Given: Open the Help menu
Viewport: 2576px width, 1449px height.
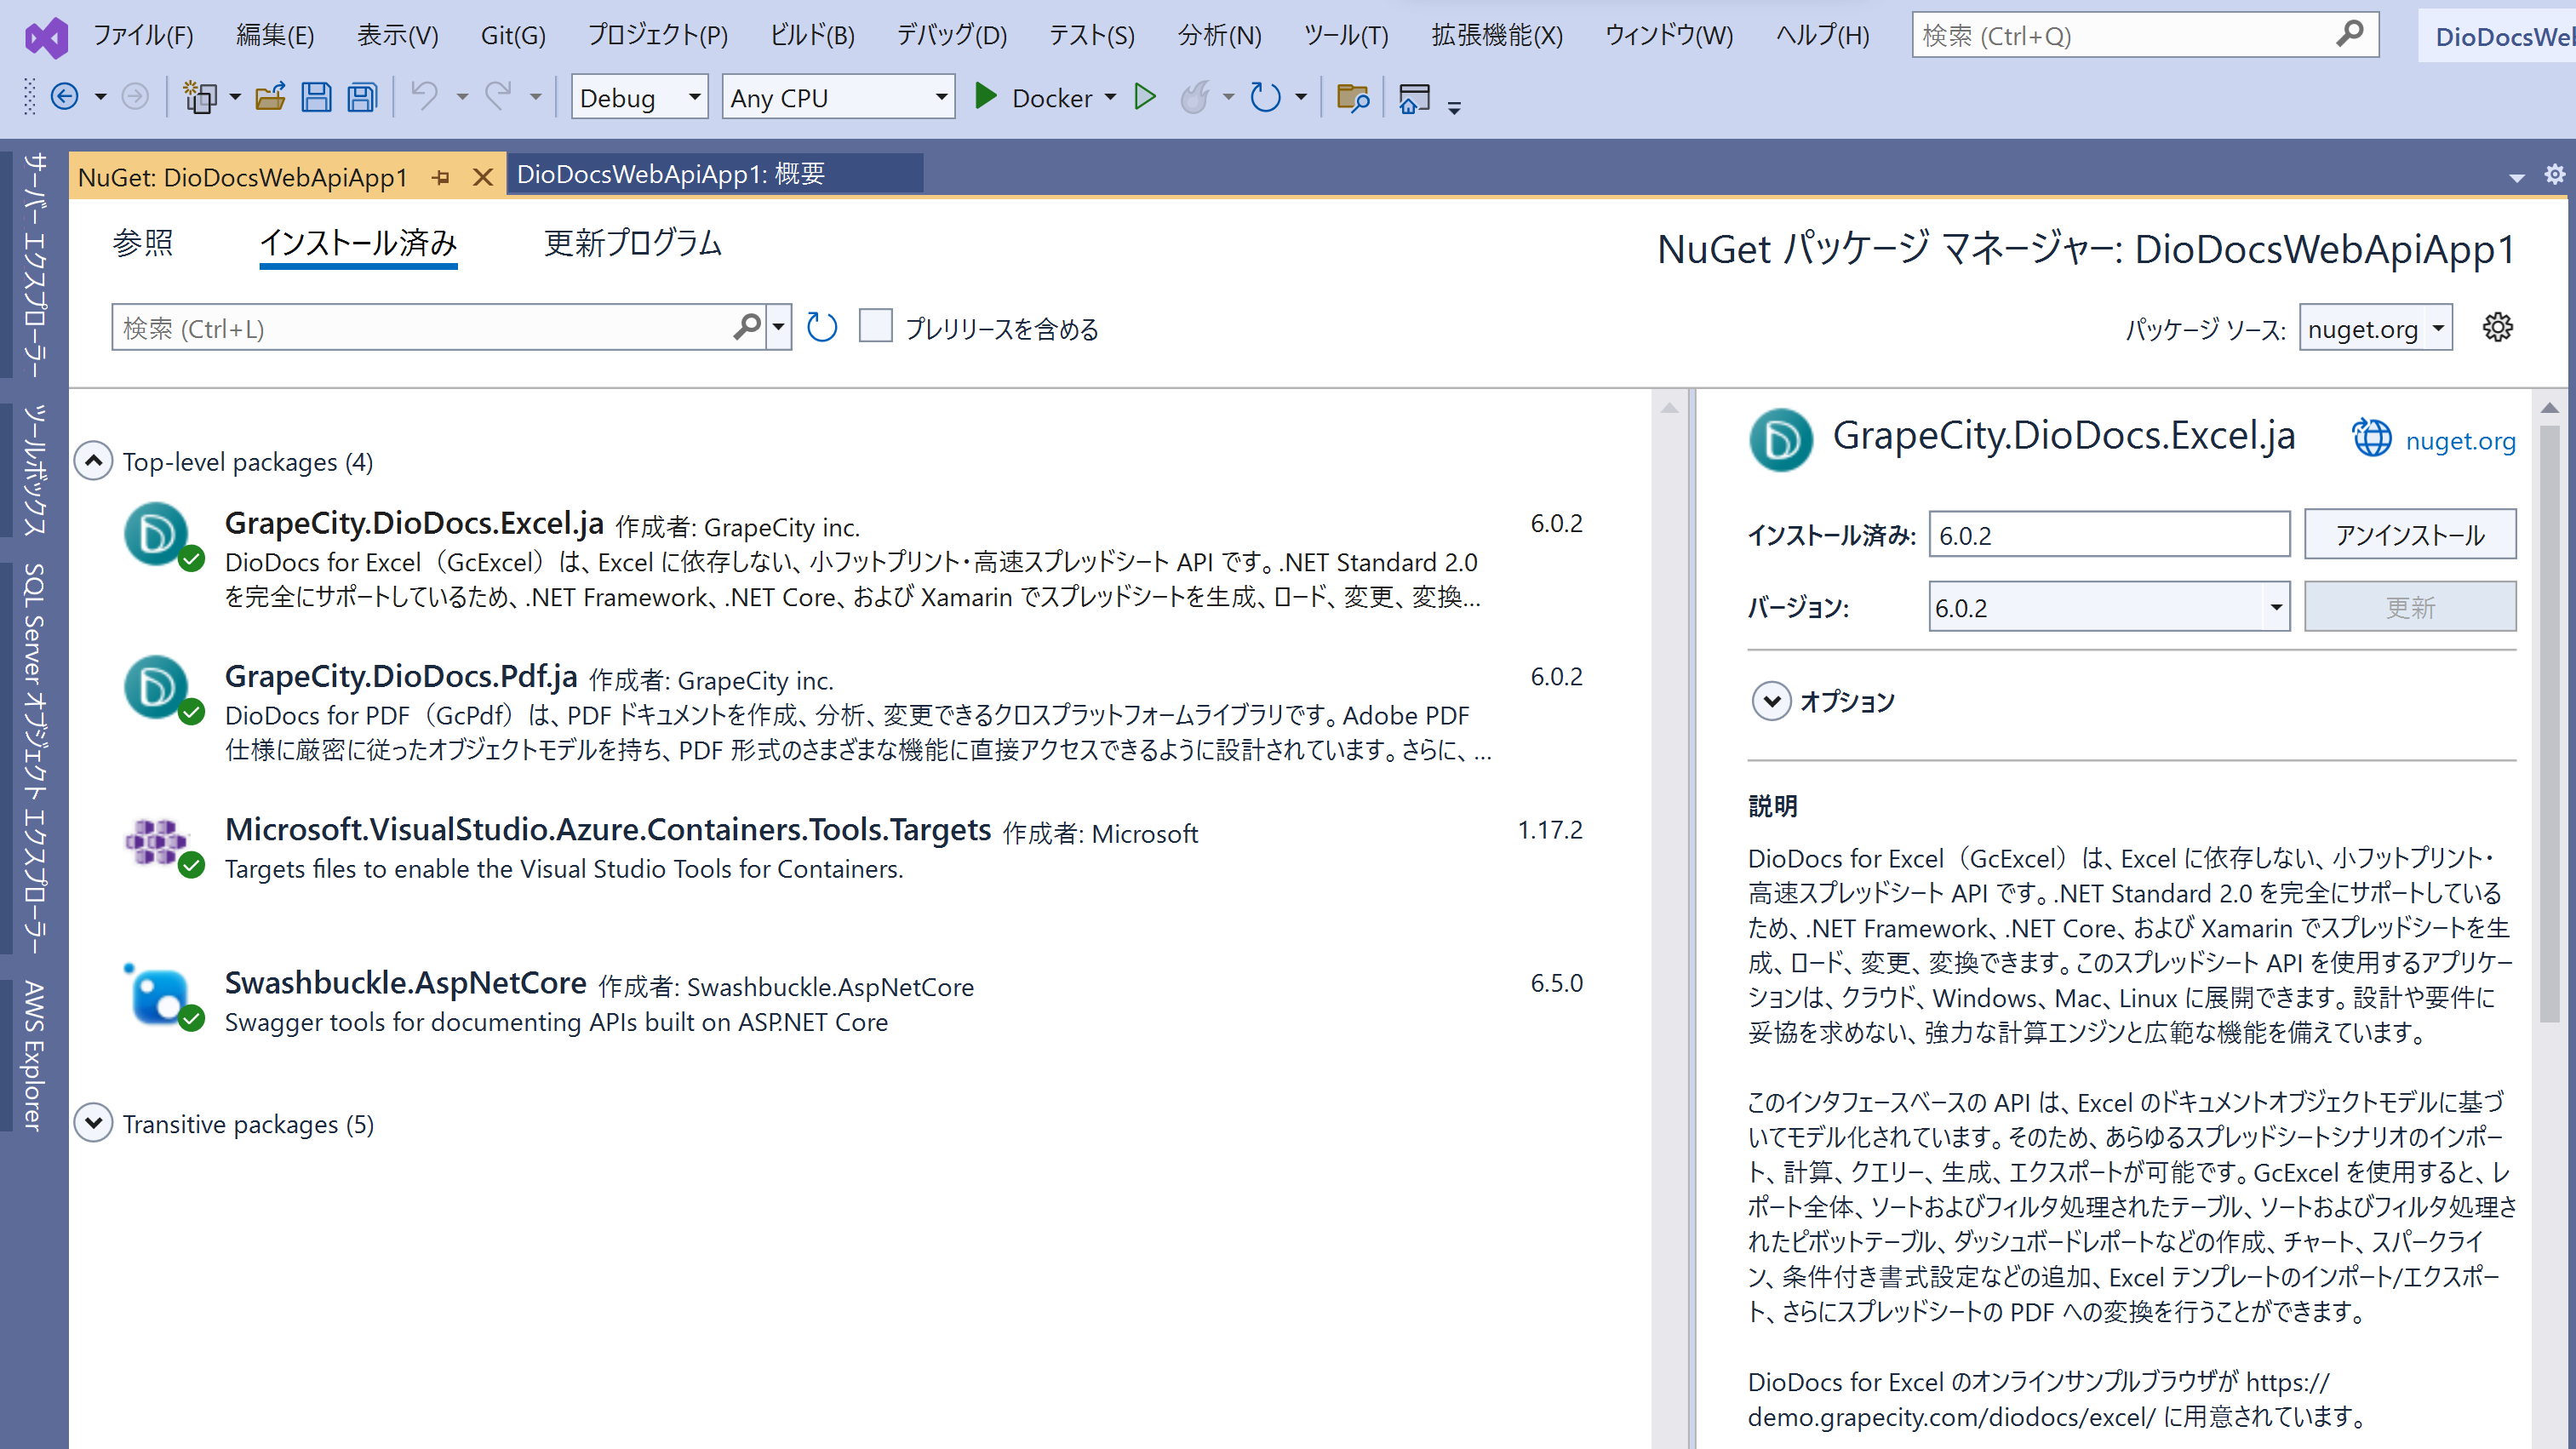Looking at the screenshot, I should coord(1822,36).
